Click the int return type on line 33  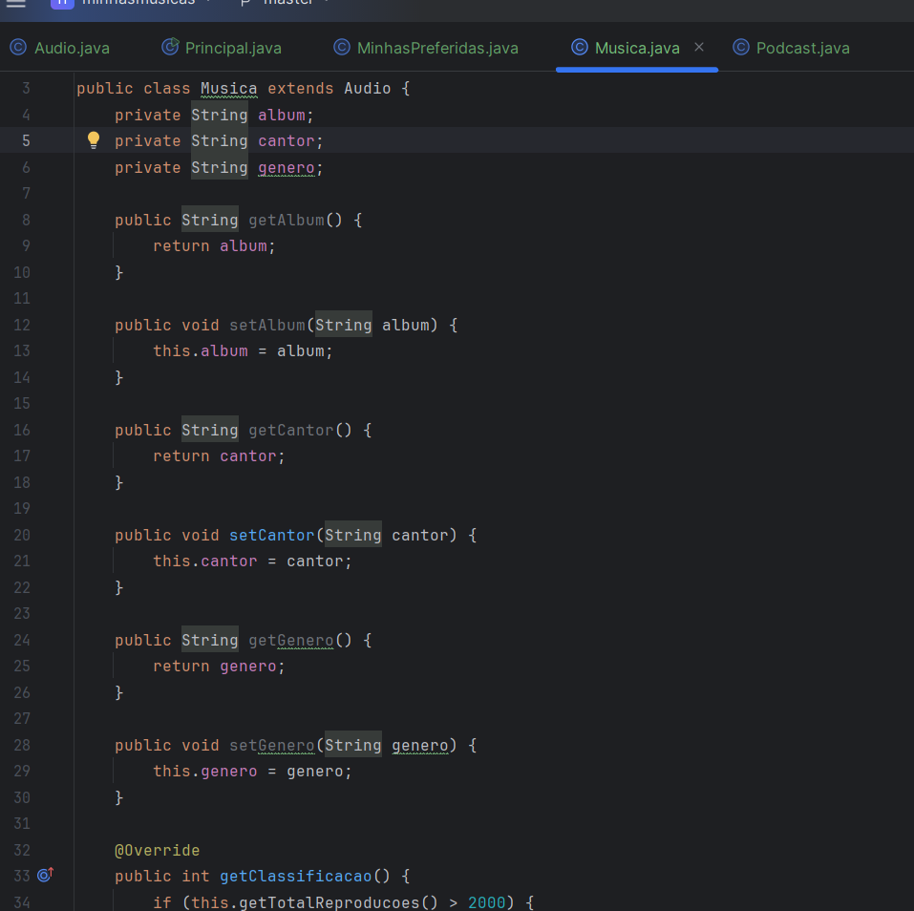coord(195,876)
